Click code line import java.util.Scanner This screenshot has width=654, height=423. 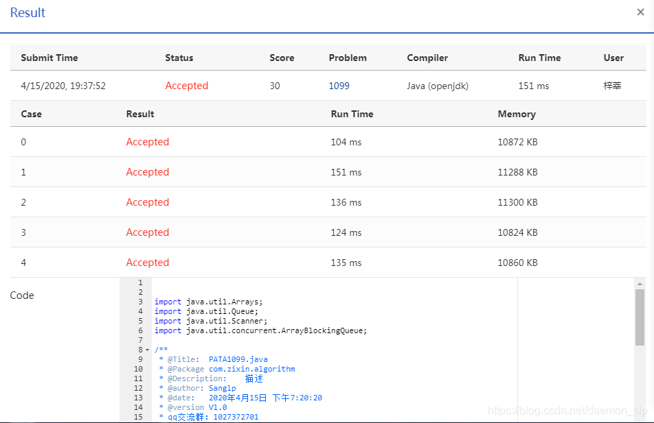211,321
